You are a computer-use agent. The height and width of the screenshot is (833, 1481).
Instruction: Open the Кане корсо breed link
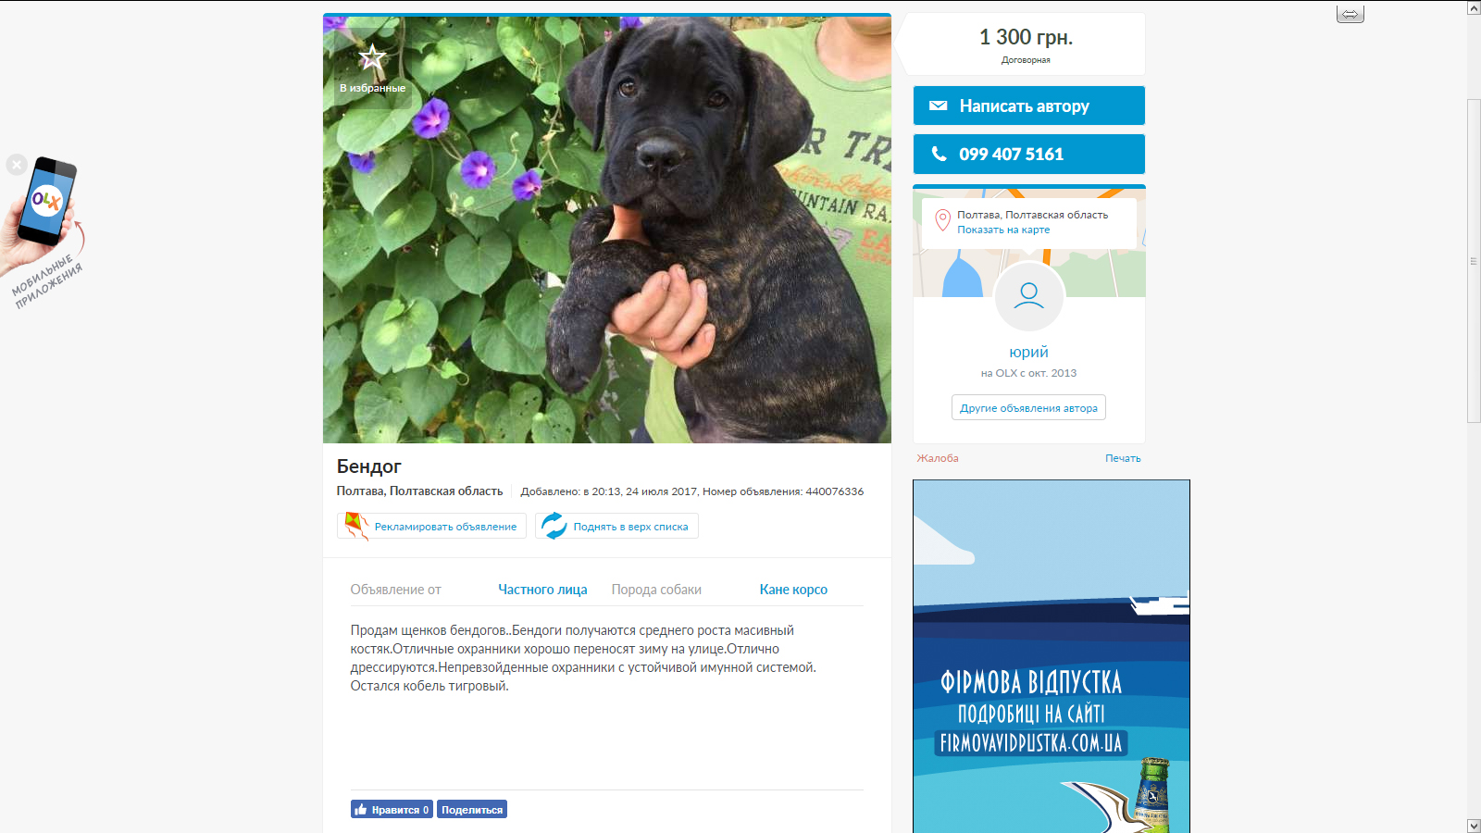tap(793, 590)
